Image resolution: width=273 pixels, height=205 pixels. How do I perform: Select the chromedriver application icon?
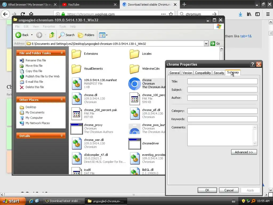tap(135, 144)
